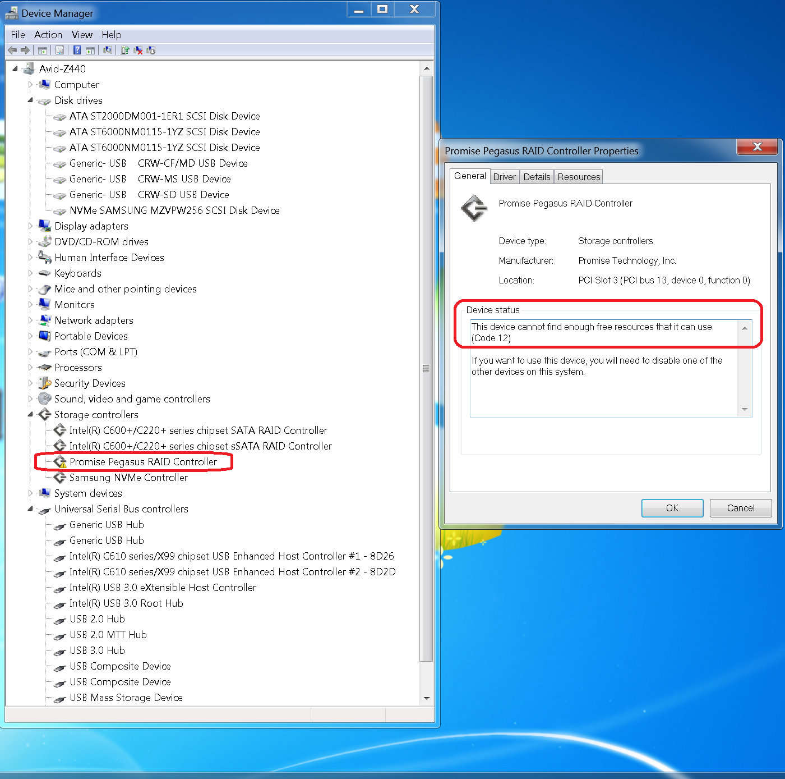Open the View menu
This screenshot has height=779, width=785.
click(82, 35)
